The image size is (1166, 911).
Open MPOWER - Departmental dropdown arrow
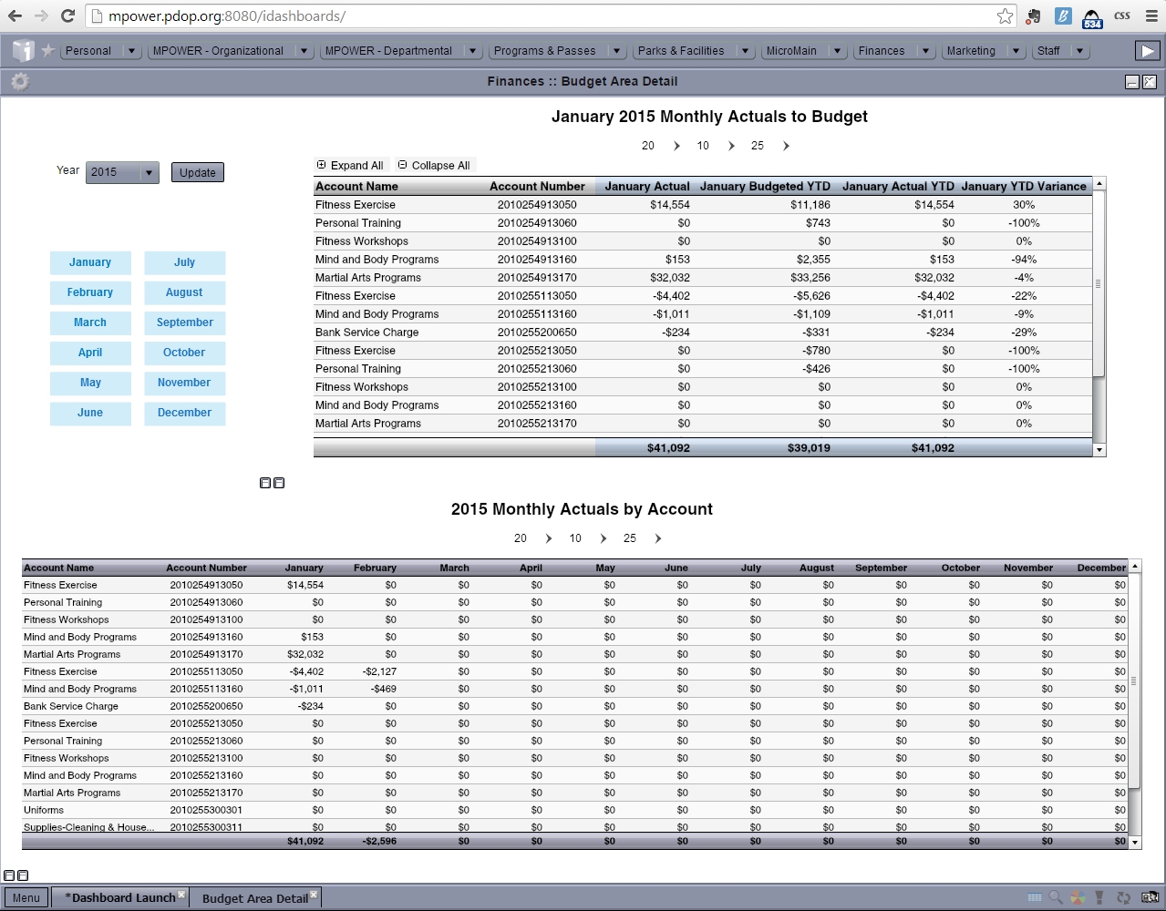472,51
